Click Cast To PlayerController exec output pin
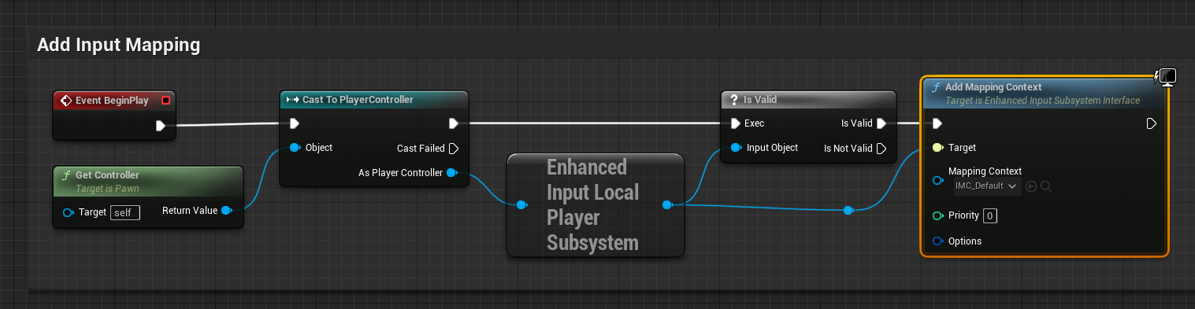Image resolution: width=1195 pixels, height=309 pixels. pos(454,123)
